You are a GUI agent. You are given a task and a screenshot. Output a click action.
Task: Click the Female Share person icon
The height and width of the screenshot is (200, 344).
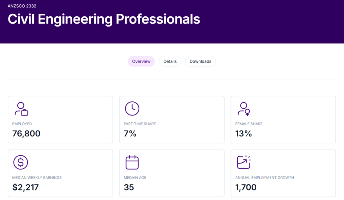pos(244,109)
